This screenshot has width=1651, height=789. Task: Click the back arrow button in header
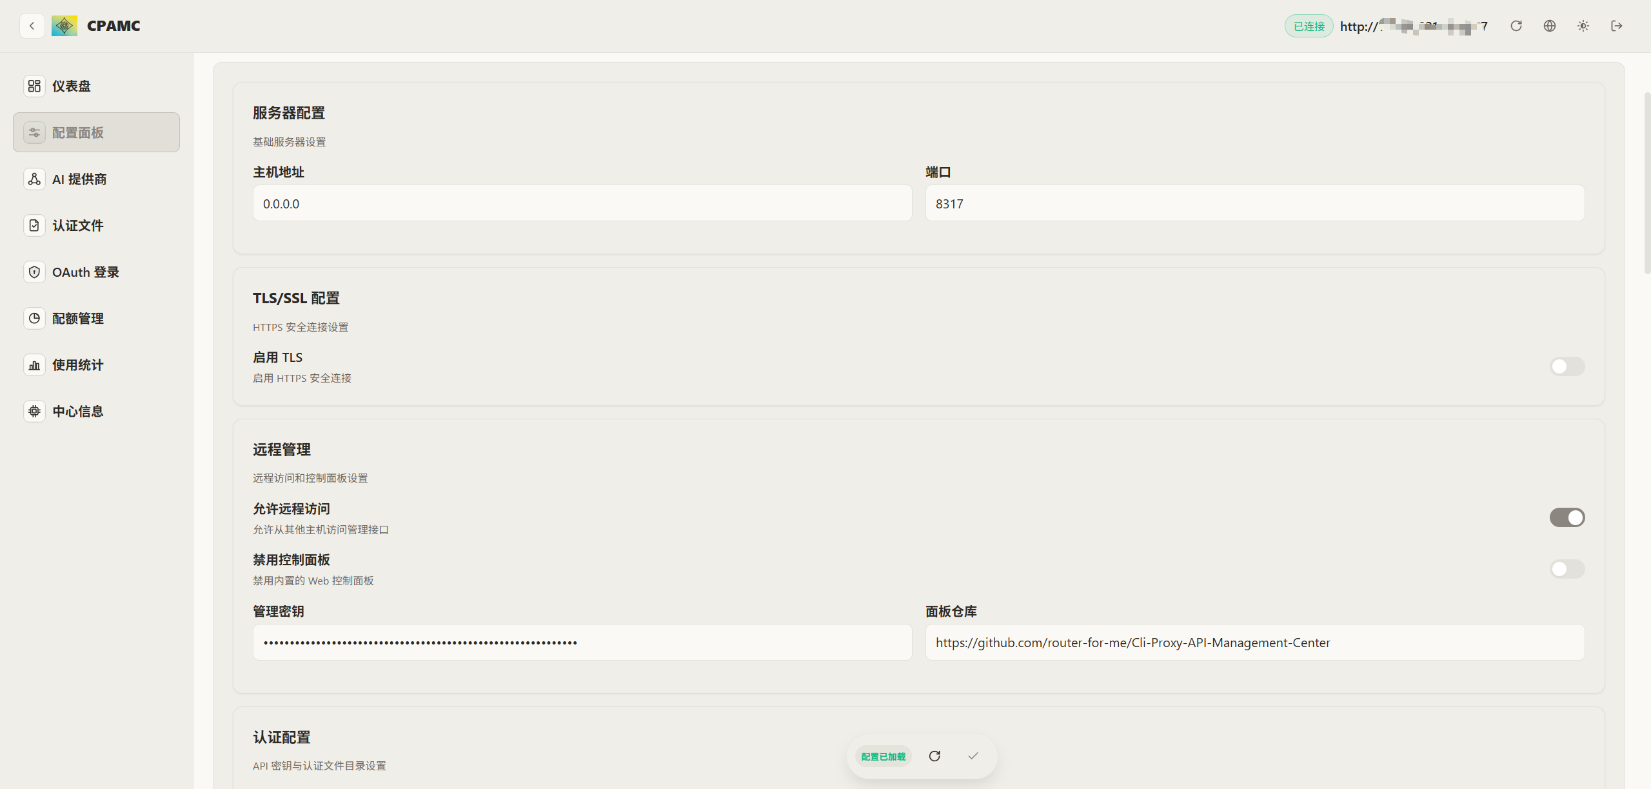pos(32,26)
